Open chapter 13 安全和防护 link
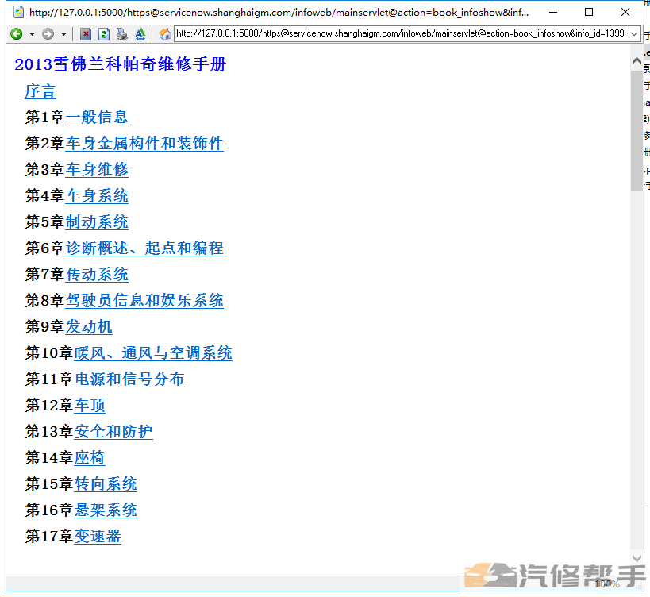Image resolution: width=650 pixels, height=597 pixels. coord(113,432)
